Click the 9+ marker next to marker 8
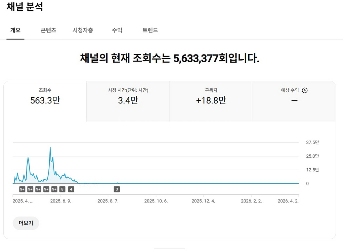 [x=54, y=189]
